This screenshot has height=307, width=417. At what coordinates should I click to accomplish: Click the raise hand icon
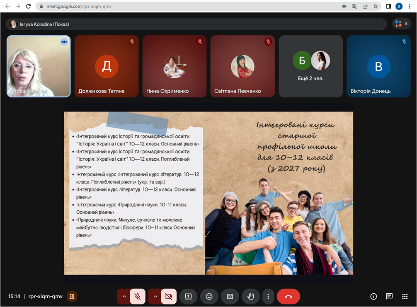tap(251, 296)
